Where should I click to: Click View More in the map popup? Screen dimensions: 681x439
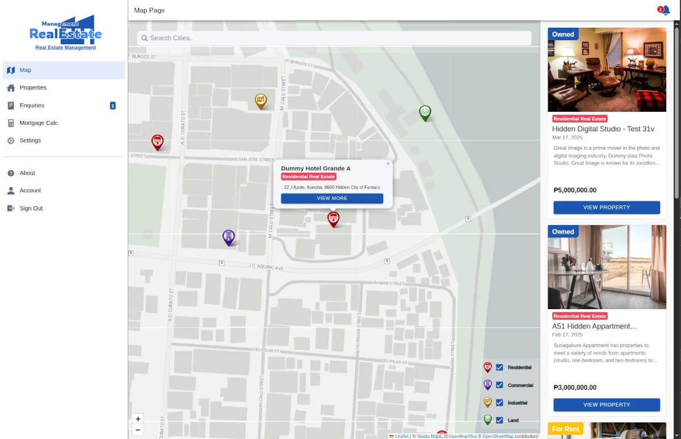332,199
